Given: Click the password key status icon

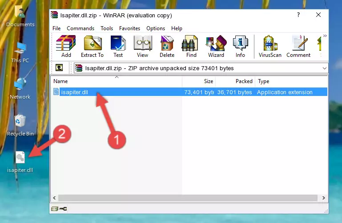Looking at the screenshot, I should 63,209.
